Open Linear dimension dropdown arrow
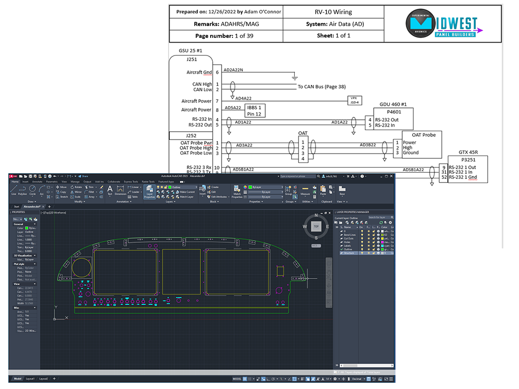The height and width of the screenshot is (389, 519). 141,187
